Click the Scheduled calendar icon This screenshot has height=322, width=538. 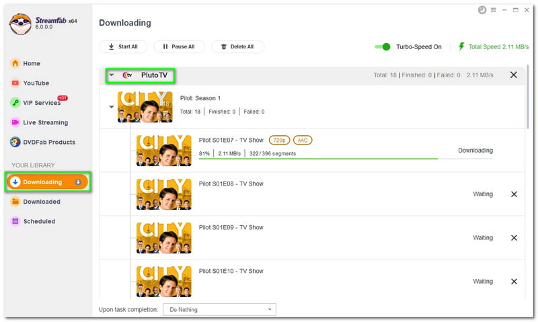coord(15,221)
